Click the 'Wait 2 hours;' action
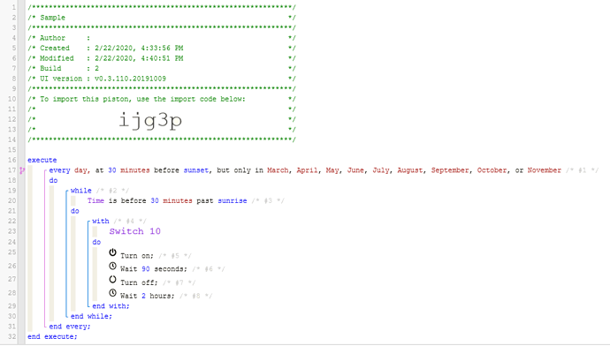610x346 pixels. pyautogui.click(x=148, y=296)
